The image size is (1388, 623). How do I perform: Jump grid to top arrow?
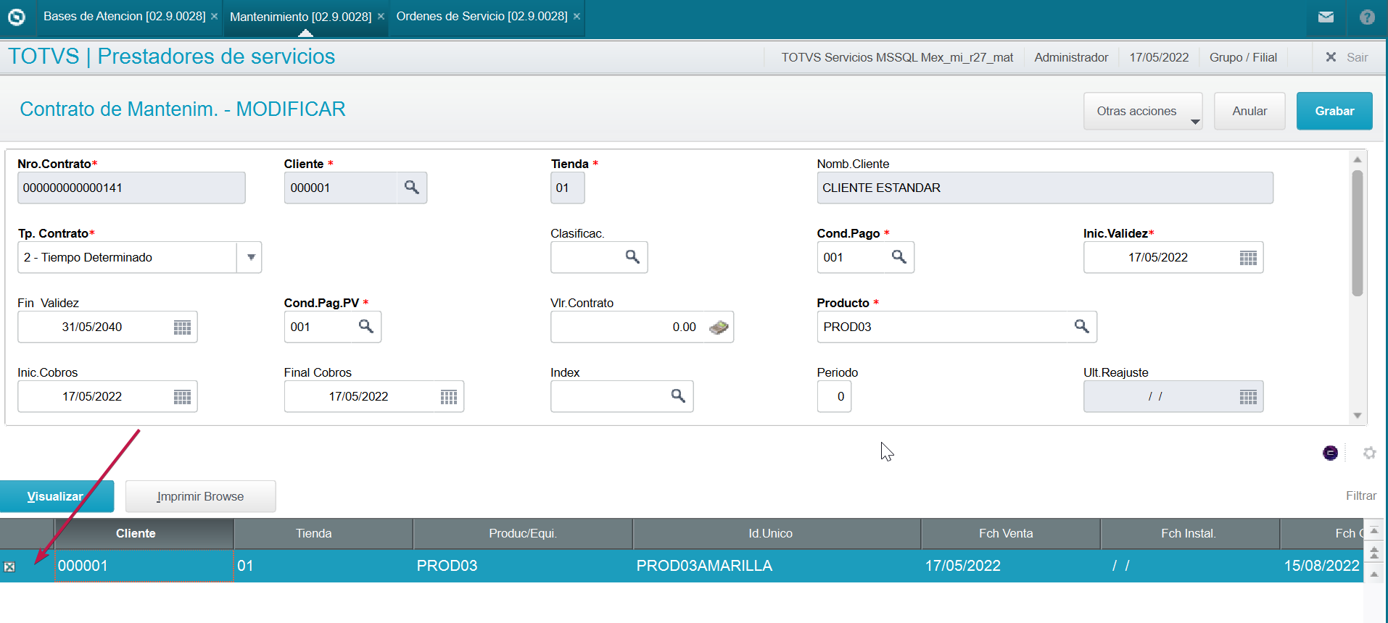(x=1373, y=531)
